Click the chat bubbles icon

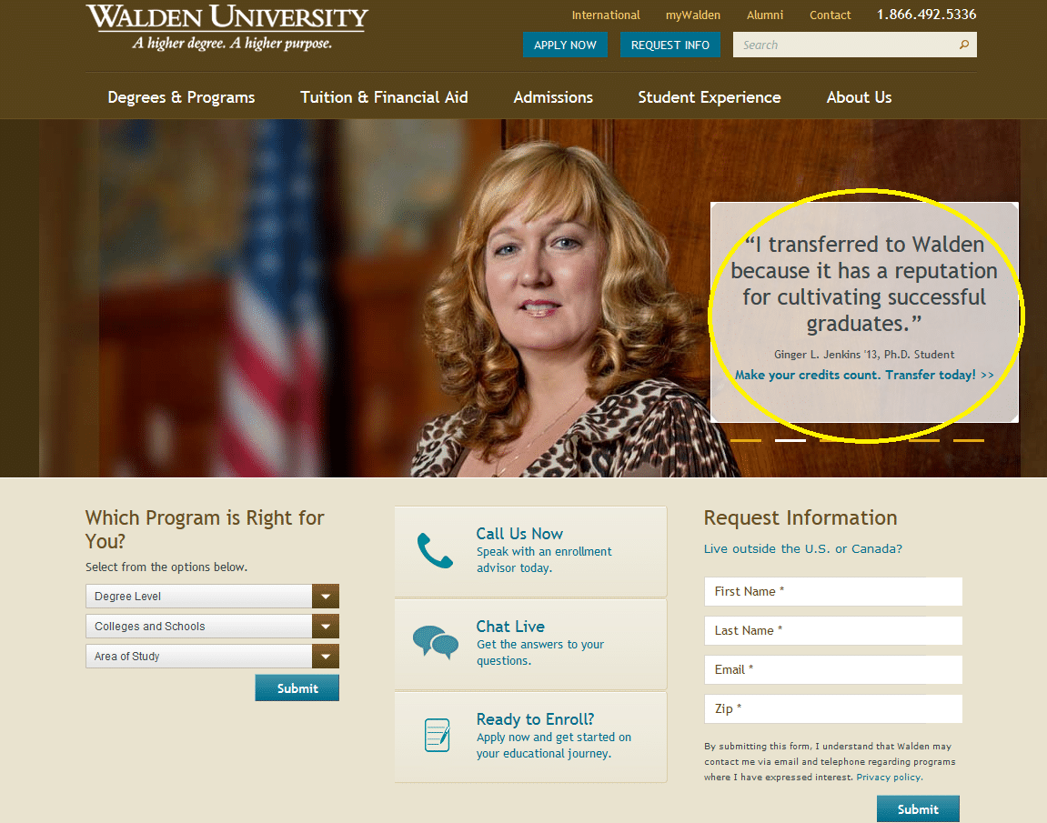[436, 643]
